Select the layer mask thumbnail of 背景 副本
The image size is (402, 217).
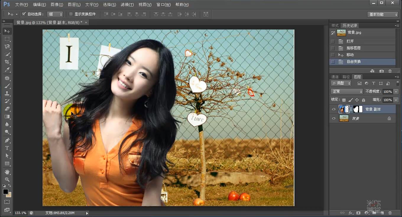pyautogui.click(x=358, y=109)
